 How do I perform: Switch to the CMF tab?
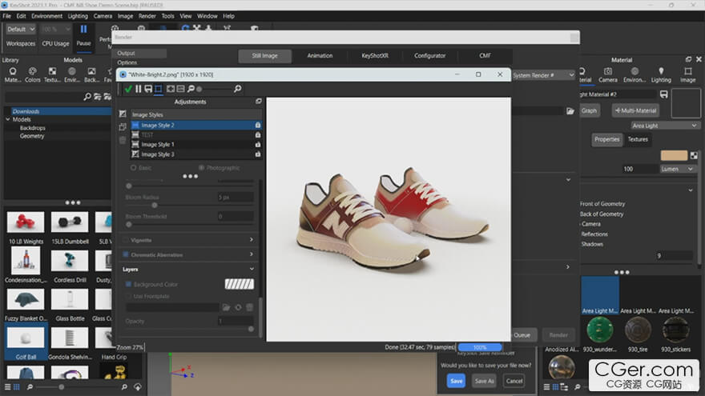tap(485, 56)
